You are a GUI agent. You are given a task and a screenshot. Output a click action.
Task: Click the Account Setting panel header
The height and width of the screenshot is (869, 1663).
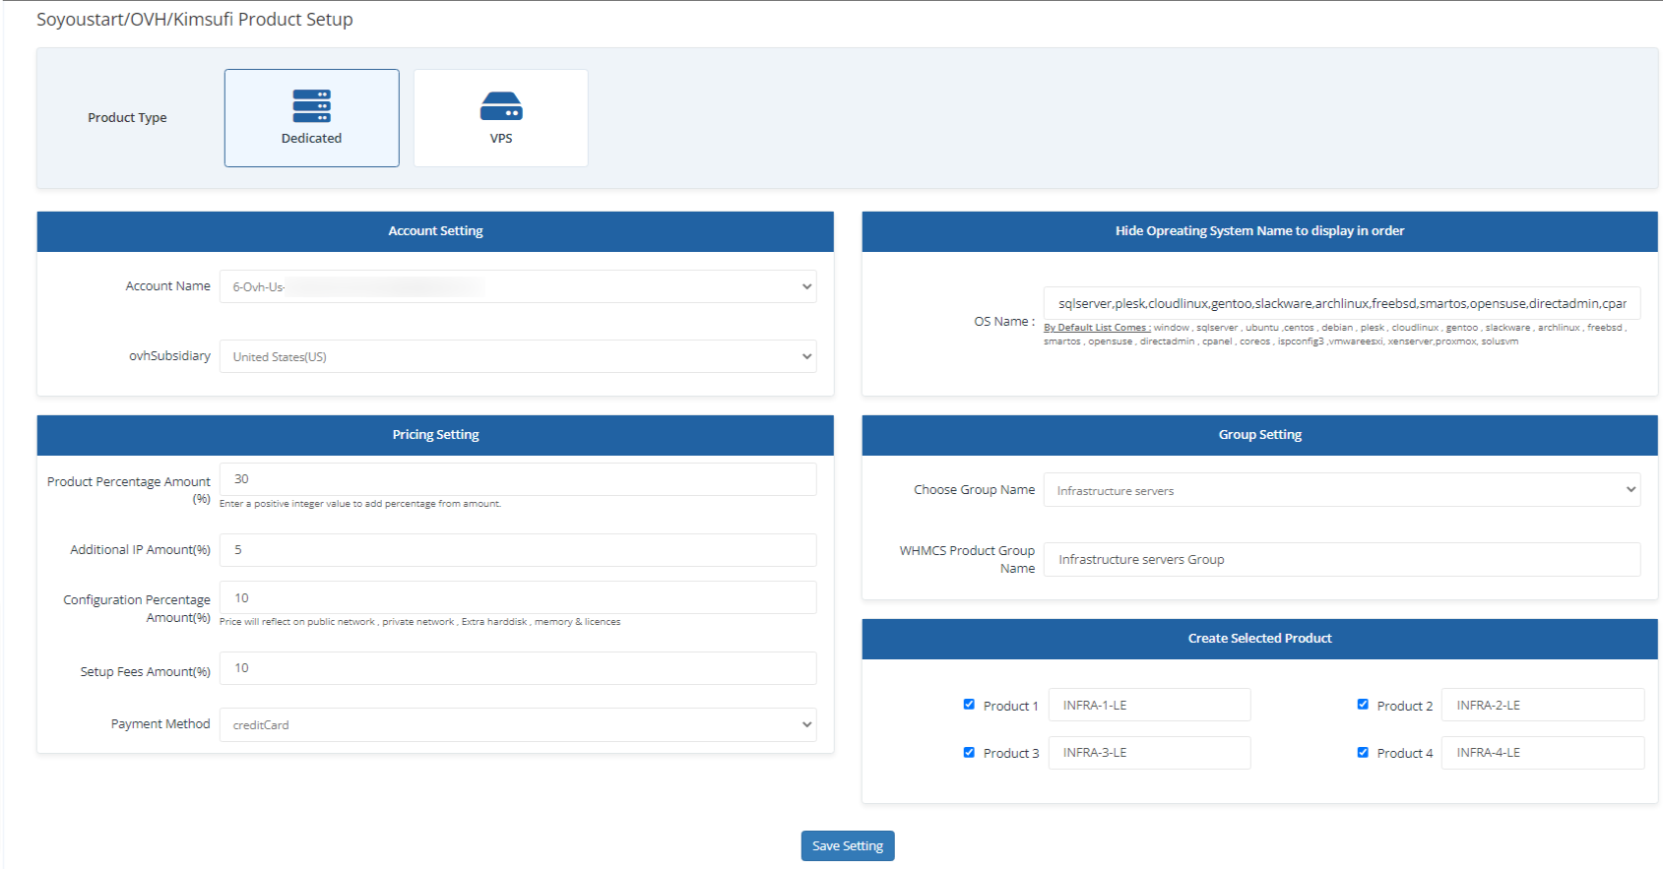pos(435,231)
